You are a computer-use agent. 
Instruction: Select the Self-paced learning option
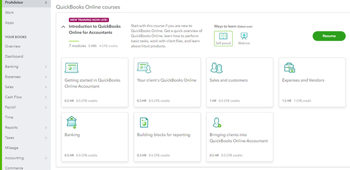[223, 38]
